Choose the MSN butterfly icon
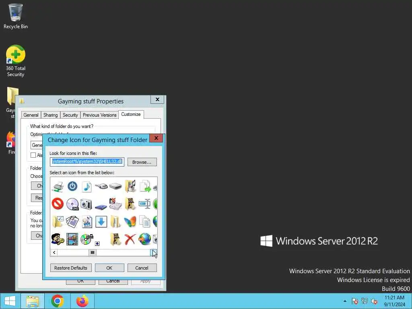This screenshot has width=412, height=309. coord(130,222)
